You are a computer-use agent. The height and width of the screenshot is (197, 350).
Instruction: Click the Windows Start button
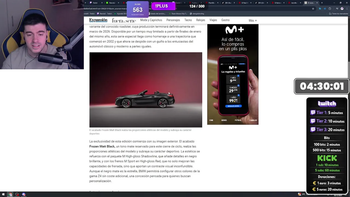click(x=3, y=195)
